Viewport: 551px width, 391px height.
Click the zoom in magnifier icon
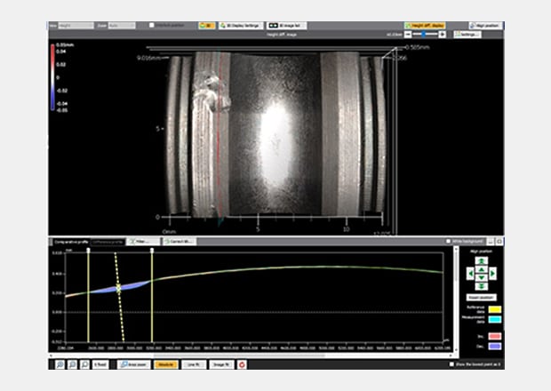[x=58, y=364]
